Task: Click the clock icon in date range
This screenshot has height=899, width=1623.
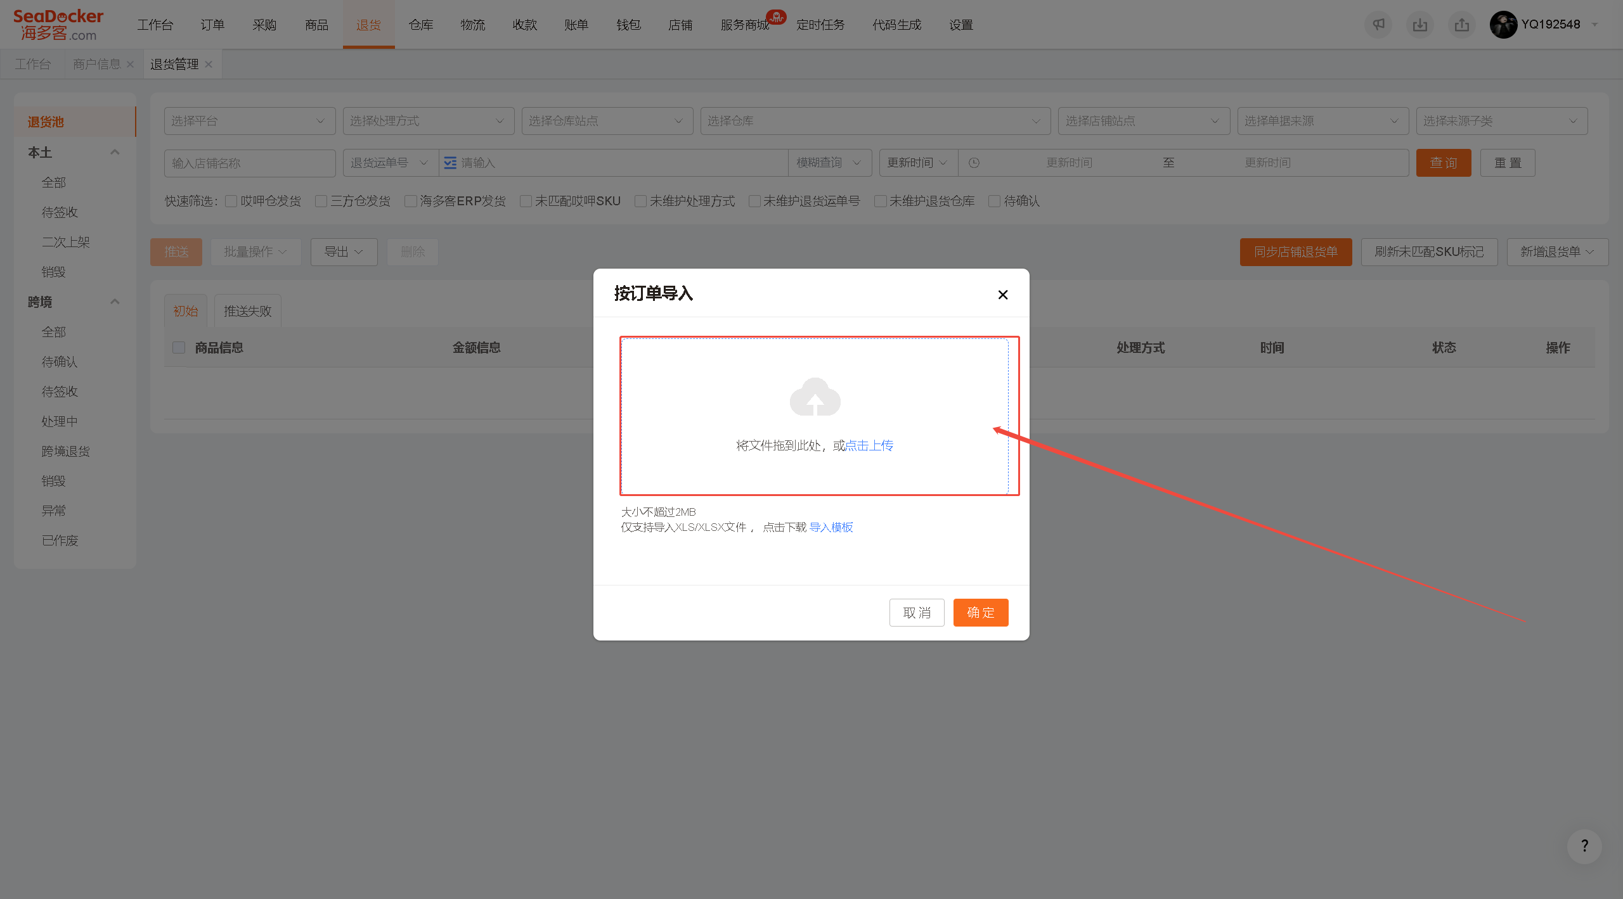Action: (974, 163)
